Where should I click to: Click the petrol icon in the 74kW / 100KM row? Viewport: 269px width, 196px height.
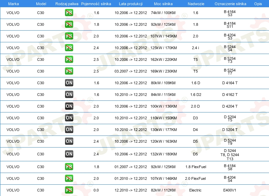(x=69, y=13)
